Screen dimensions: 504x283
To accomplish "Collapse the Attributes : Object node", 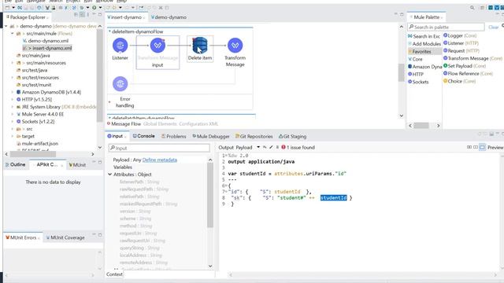I will tap(110, 175).
